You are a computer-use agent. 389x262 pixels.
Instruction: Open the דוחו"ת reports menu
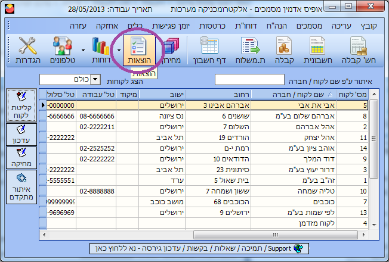click(246, 26)
